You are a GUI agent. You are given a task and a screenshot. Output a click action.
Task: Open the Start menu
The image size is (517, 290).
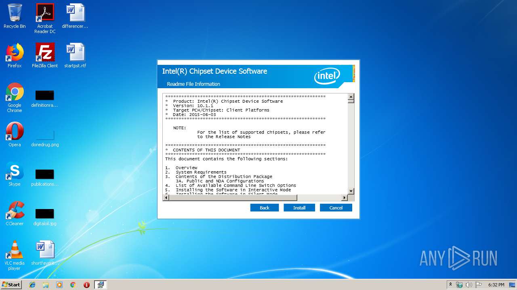(11, 285)
